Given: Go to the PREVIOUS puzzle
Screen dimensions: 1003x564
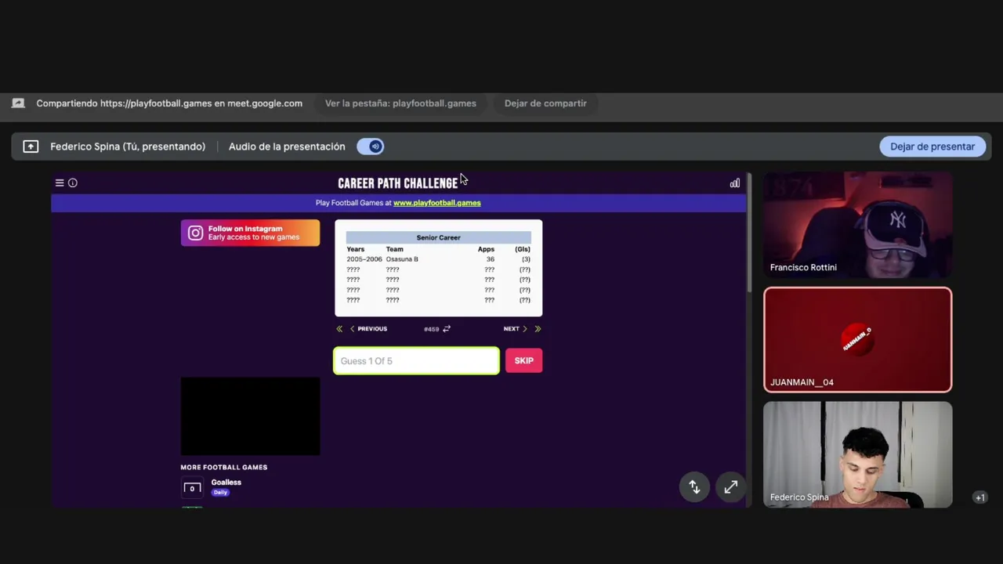Looking at the screenshot, I should [368, 329].
